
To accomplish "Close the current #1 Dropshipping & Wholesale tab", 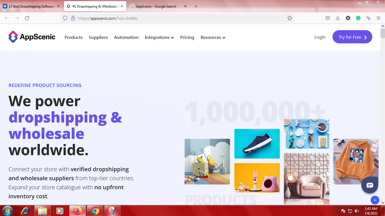I will tap(122, 6).
